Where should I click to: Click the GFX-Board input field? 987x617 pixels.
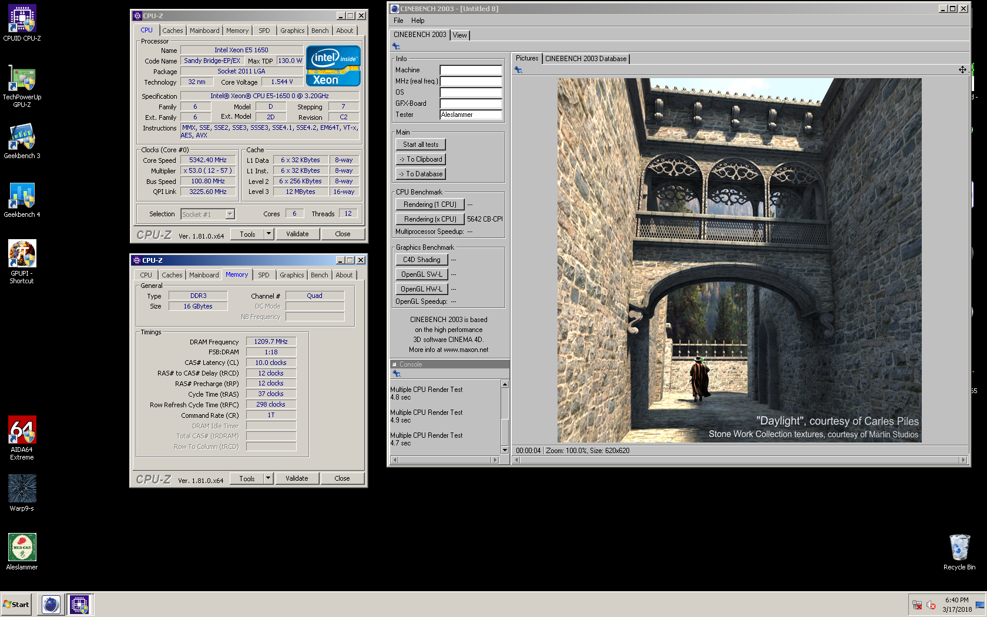coord(471,103)
